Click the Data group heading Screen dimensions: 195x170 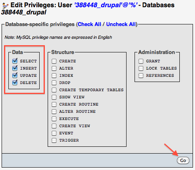pos(18,52)
